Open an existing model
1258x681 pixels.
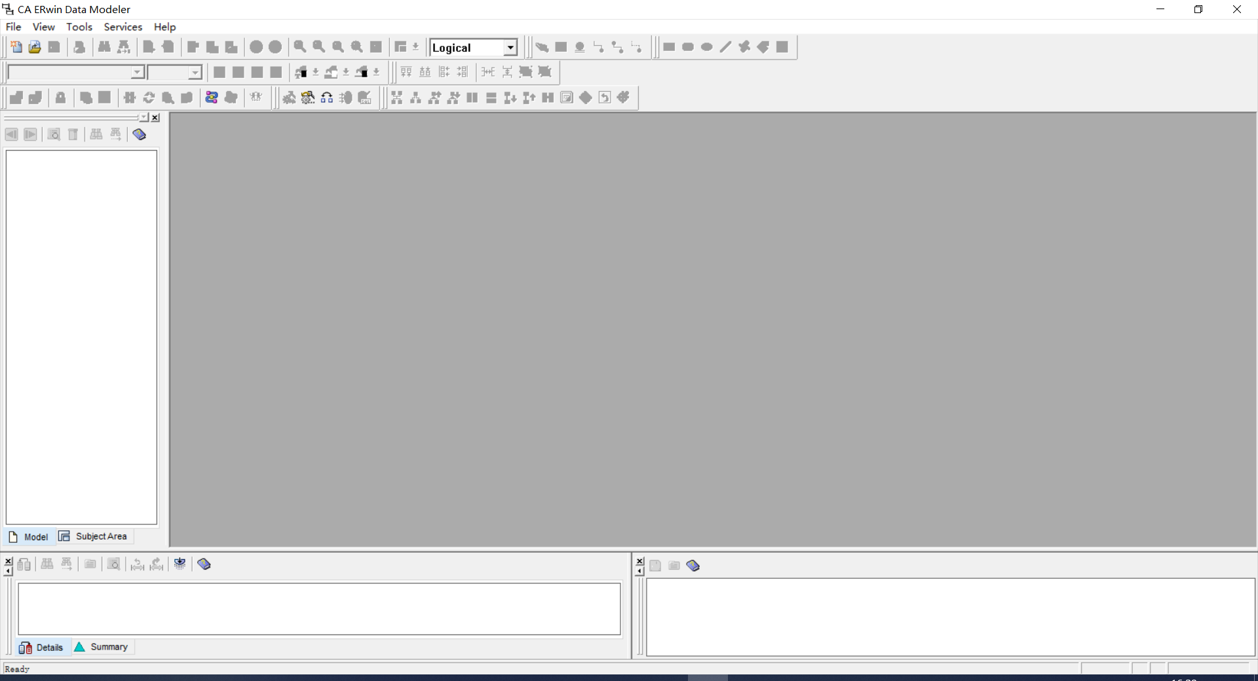(35, 46)
